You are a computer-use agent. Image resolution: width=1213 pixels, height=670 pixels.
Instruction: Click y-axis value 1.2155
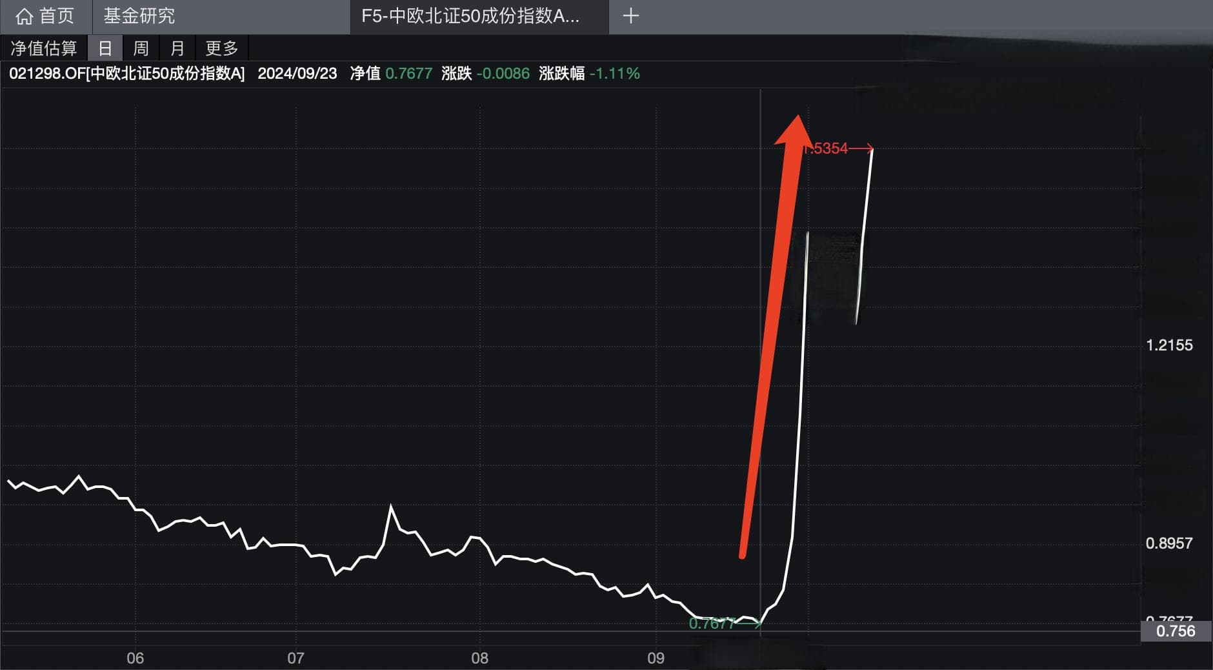coord(1169,345)
